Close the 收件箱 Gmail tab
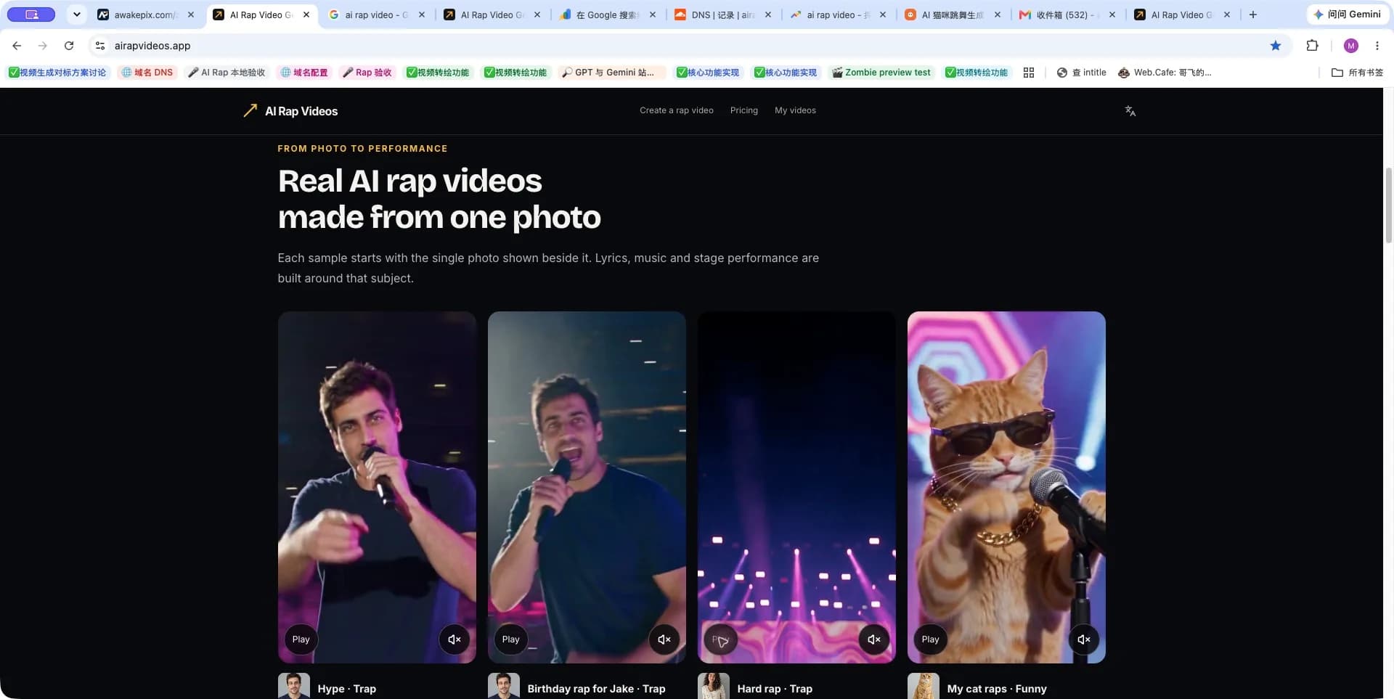 tap(1112, 15)
